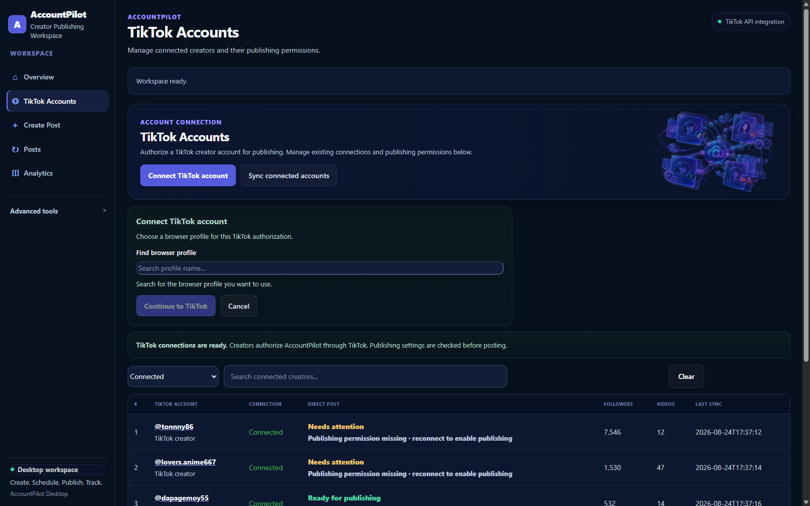This screenshot has width=810, height=506.
Task: Open the Overview page
Action: pyautogui.click(x=58, y=77)
